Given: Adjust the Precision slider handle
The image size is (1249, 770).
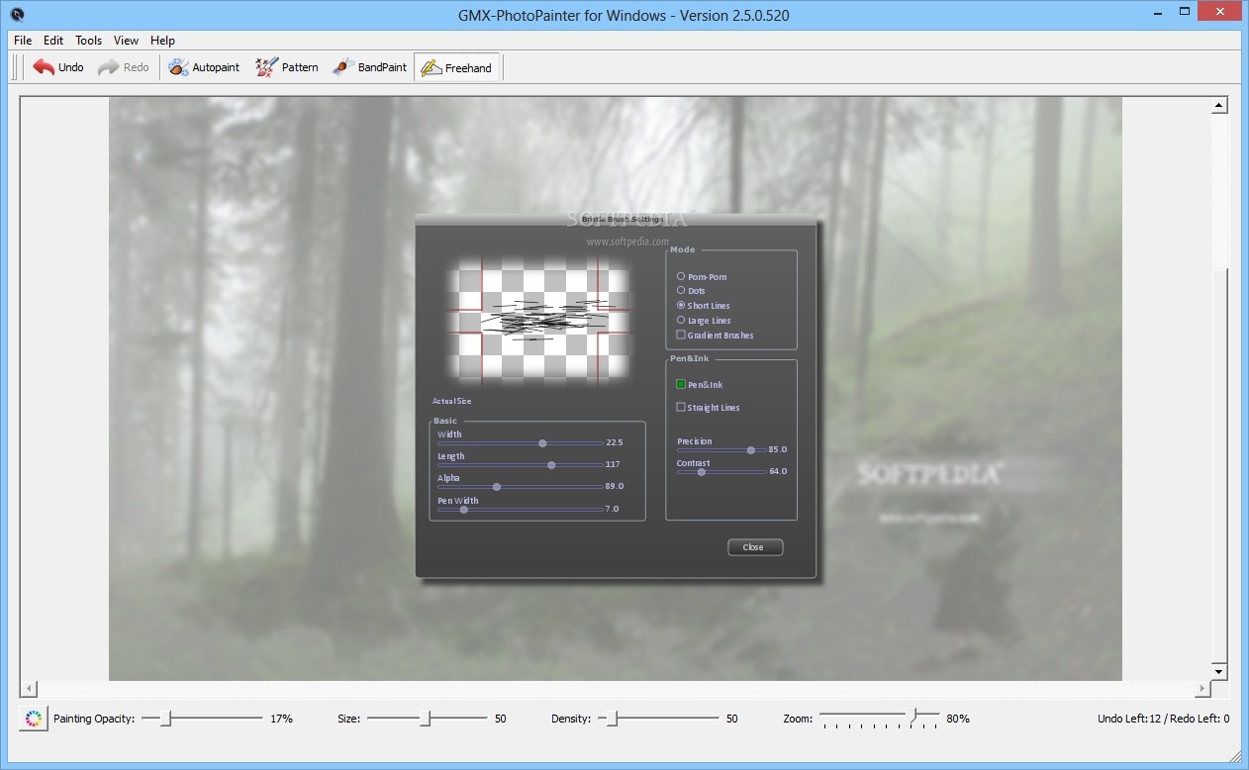Looking at the screenshot, I should (x=751, y=450).
